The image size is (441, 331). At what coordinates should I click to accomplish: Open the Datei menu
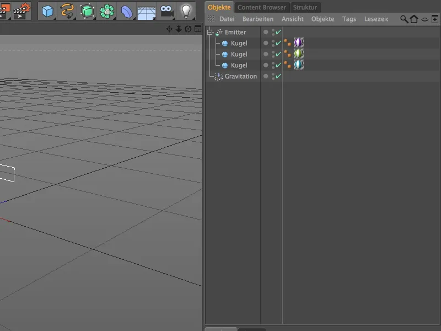pos(227,19)
